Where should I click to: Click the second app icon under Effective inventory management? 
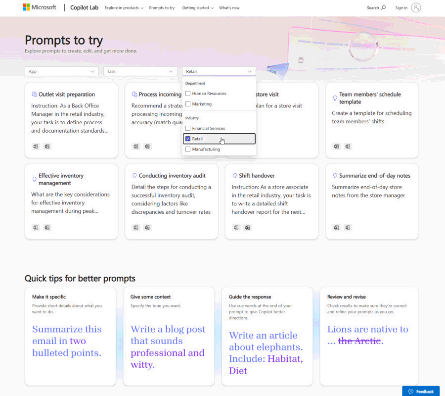(x=47, y=228)
